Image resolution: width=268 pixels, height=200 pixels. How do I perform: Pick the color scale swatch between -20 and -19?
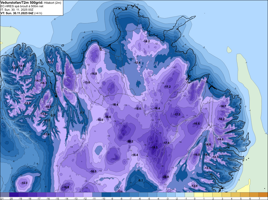pyautogui.click(x=14, y=195)
